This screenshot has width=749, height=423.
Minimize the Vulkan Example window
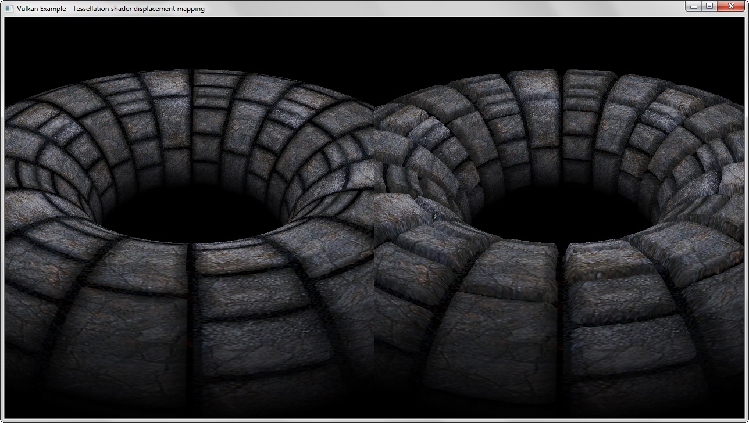coord(693,6)
